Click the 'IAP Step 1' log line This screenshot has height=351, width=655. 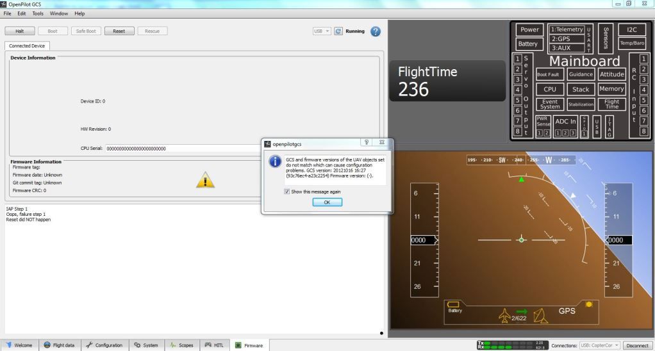coord(17,209)
